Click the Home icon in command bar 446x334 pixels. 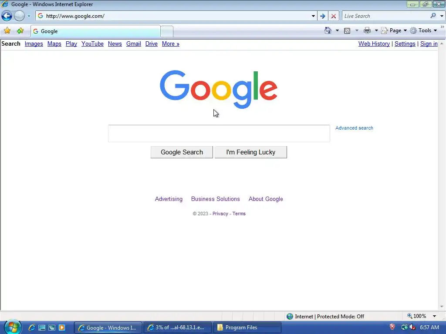pyautogui.click(x=328, y=30)
